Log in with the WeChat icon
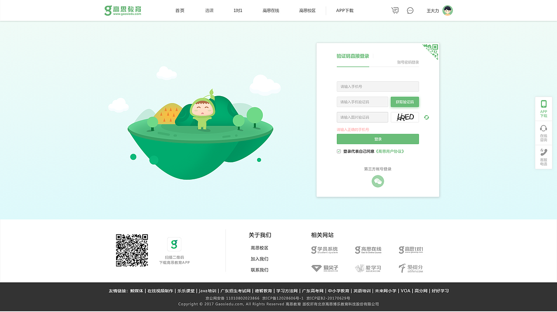 pos(378,181)
